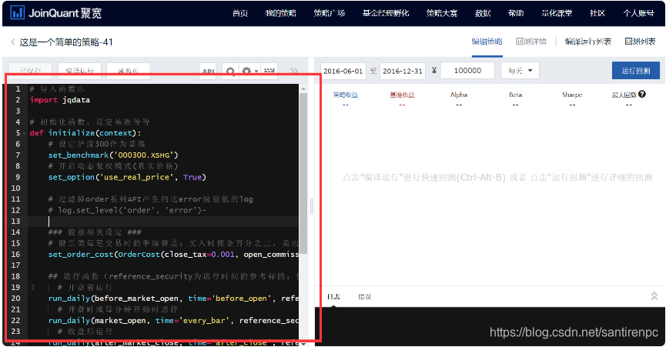Open 策略广场 in top navigation
The height and width of the screenshot is (347, 666).
(x=330, y=13)
